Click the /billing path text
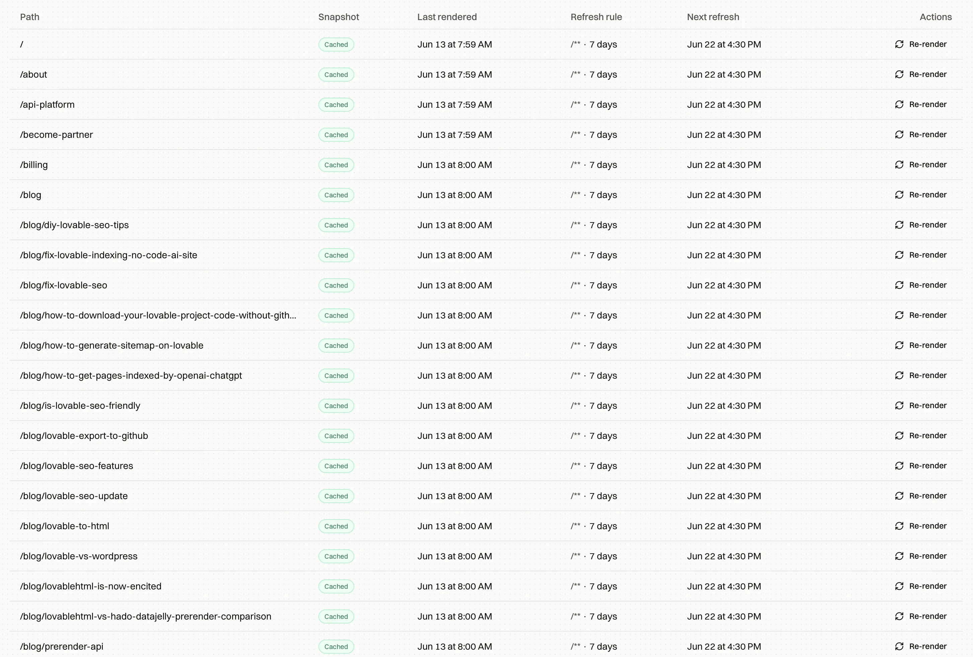The height and width of the screenshot is (657, 973). click(34, 165)
